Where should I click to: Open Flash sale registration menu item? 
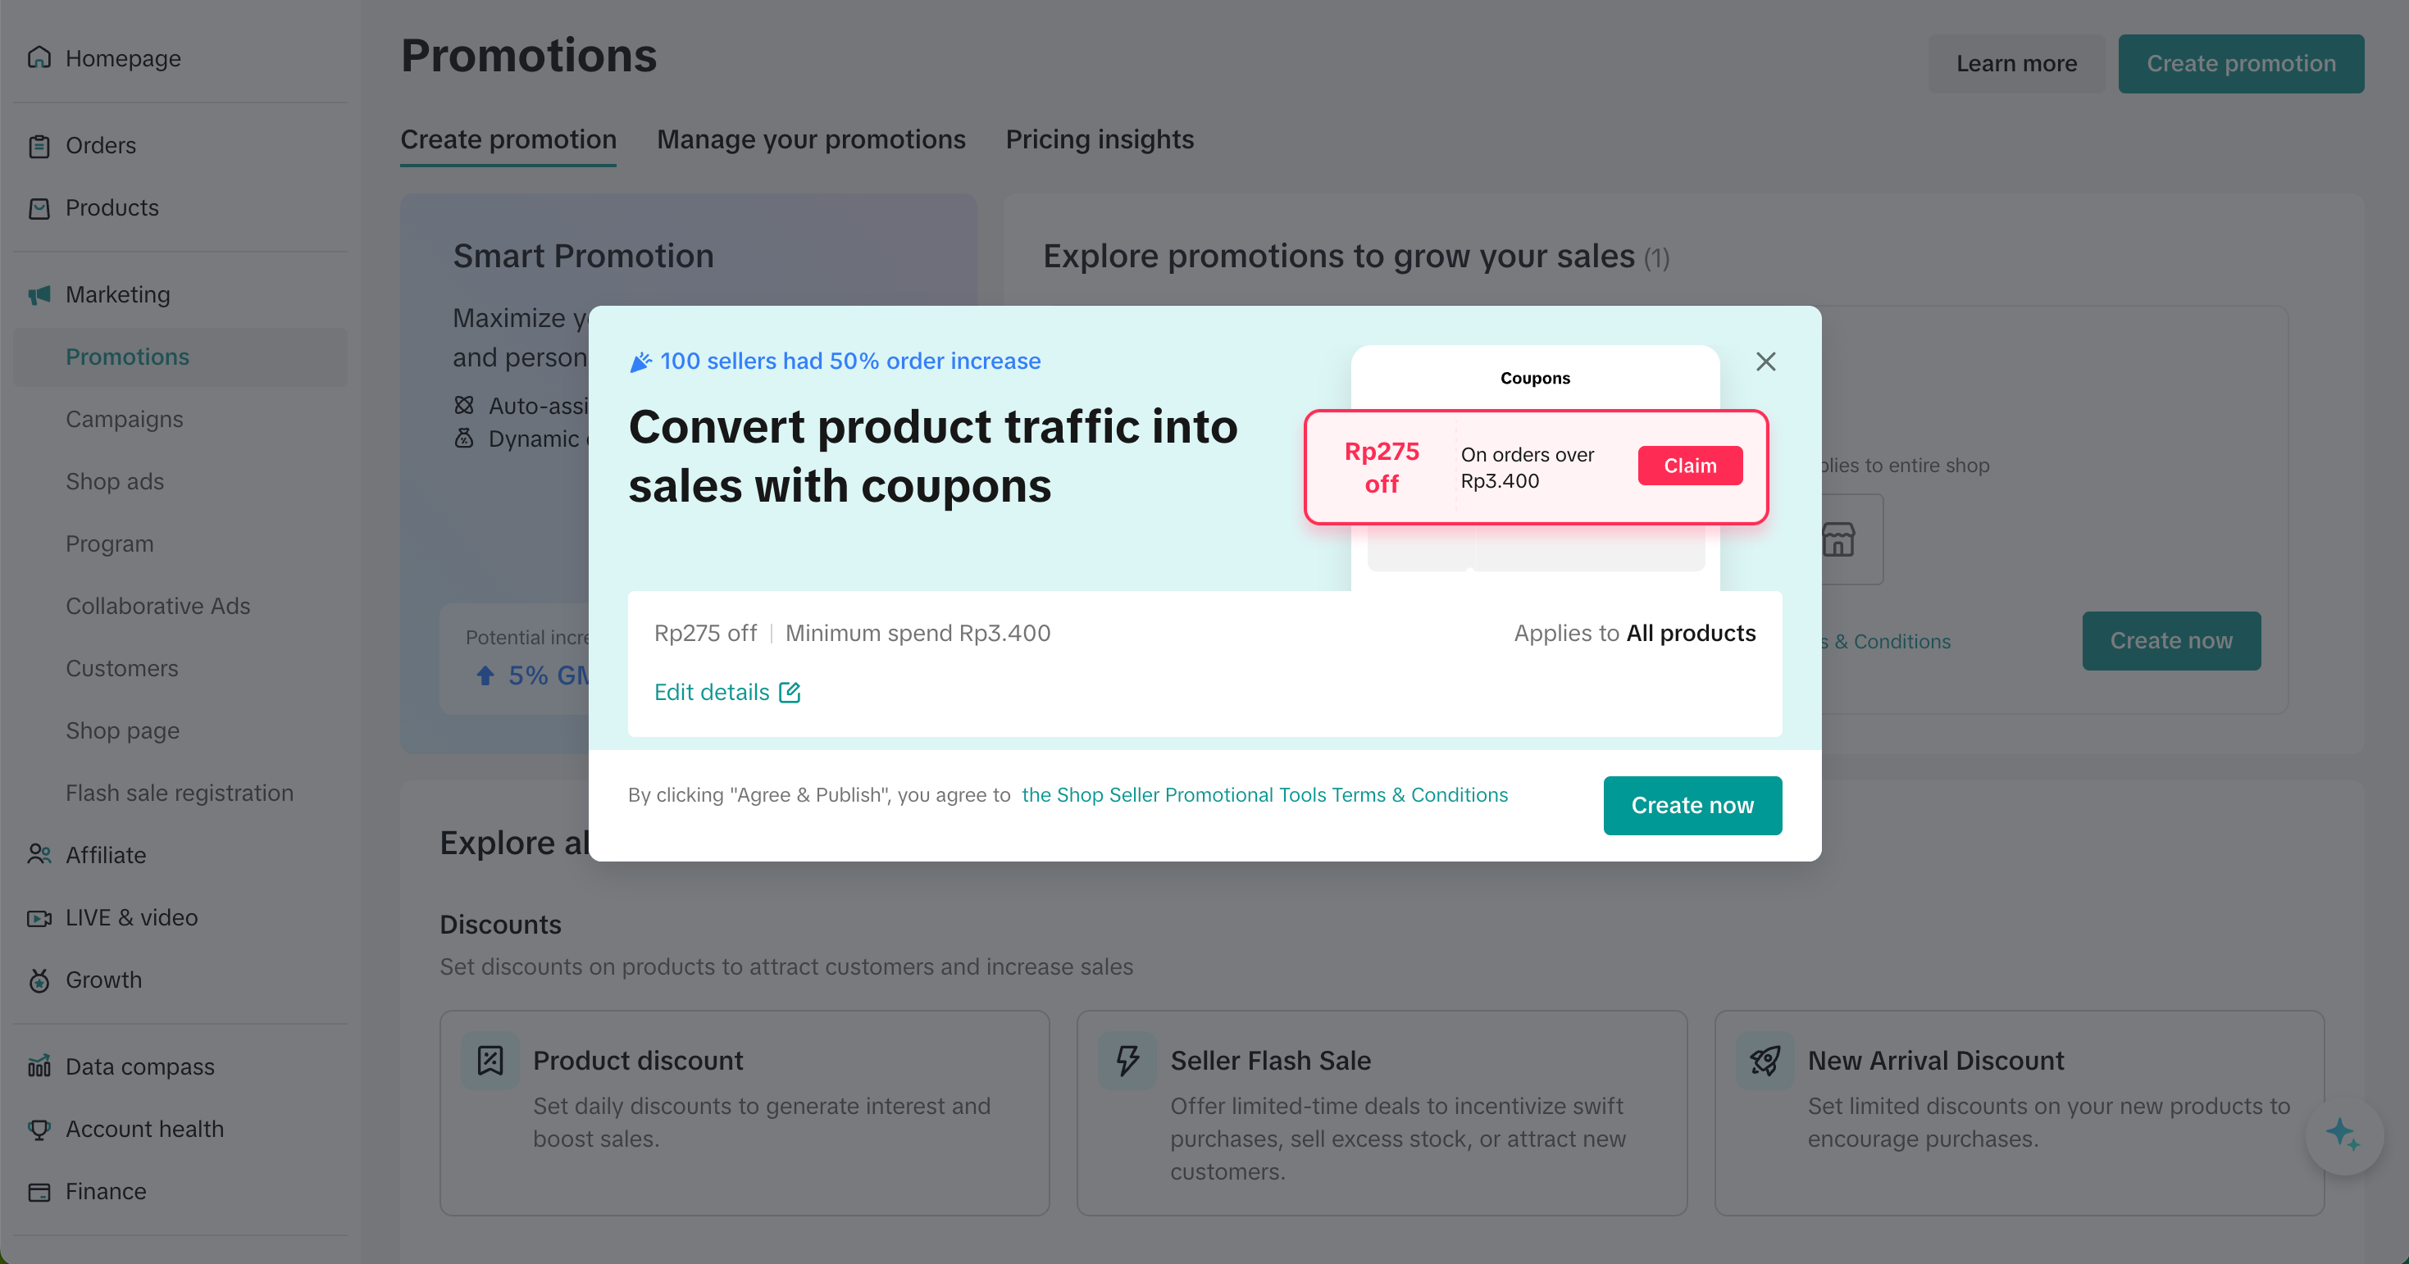click(x=180, y=793)
